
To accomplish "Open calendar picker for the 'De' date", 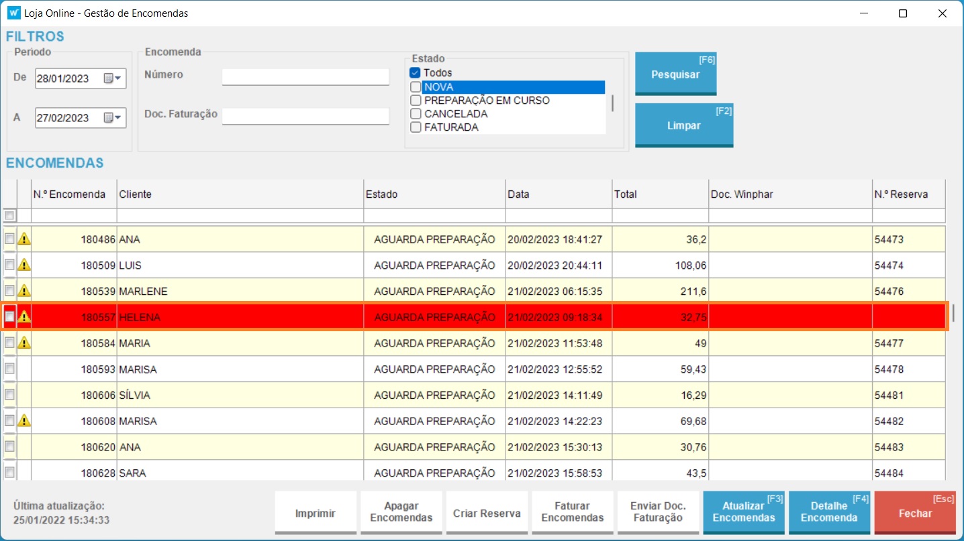I will tap(113, 78).
